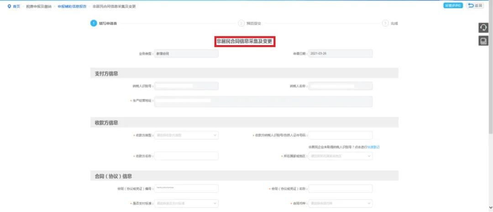The width and height of the screenshot is (493, 212).
Task: Open the customer service headset icon
Action: pyautogui.click(x=483, y=28)
